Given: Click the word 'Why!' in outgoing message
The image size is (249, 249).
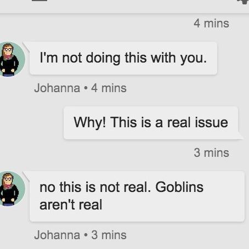Looking at the screenshot, I should pos(90,122).
